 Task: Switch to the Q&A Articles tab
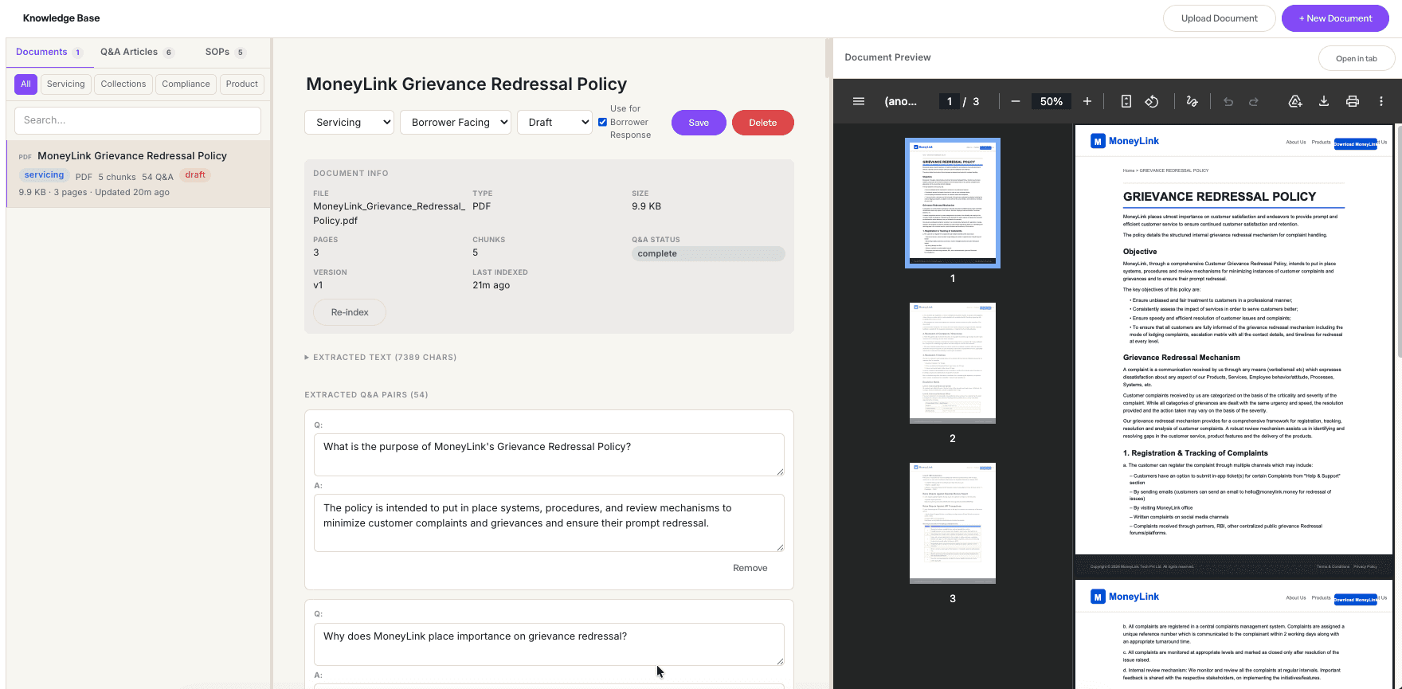pos(137,52)
